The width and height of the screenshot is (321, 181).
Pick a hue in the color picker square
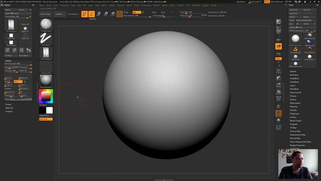46,96
